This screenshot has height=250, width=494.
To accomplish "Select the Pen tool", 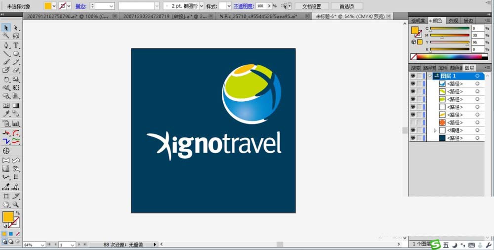I will point(6,45).
